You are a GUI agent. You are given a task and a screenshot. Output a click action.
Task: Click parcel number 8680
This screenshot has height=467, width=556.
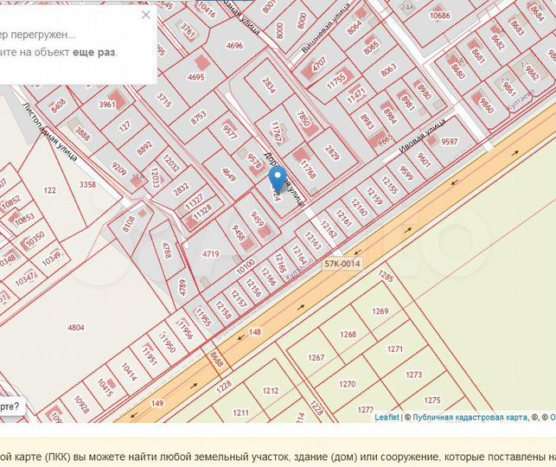pyautogui.click(x=457, y=71)
